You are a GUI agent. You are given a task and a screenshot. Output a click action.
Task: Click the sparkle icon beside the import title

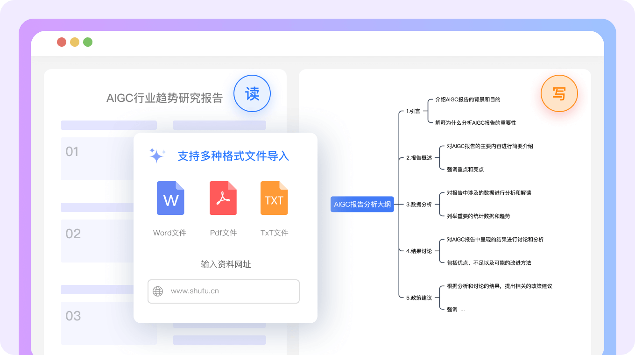click(x=157, y=155)
